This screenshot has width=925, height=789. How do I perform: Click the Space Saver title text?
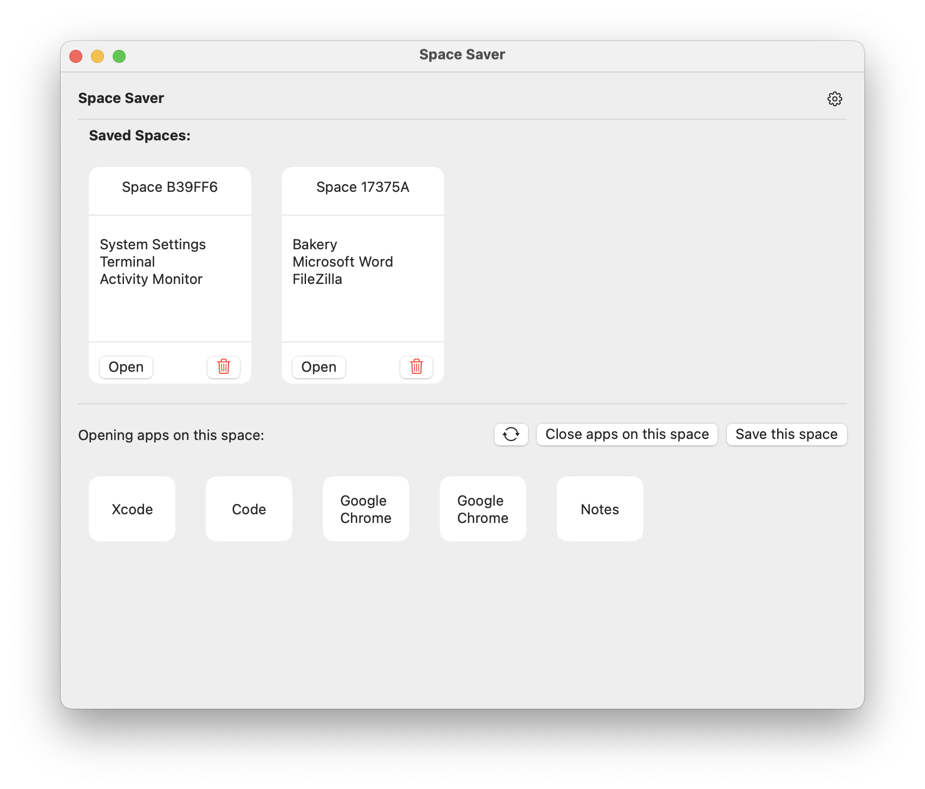coord(121,98)
